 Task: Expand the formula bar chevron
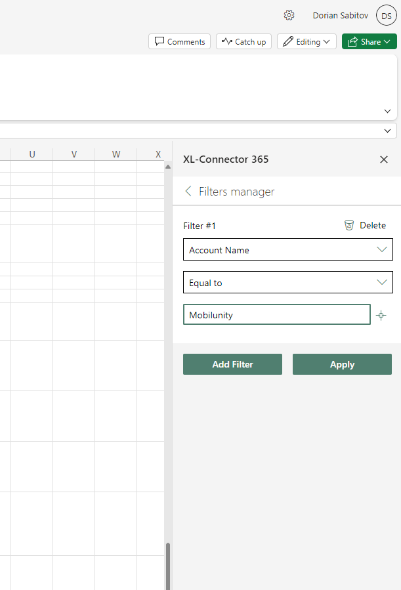(387, 131)
